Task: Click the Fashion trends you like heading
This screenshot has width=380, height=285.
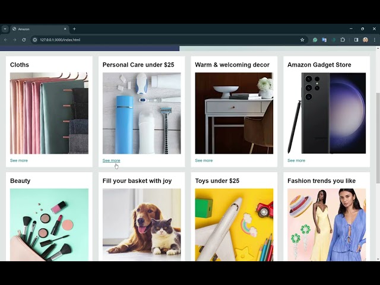Action: coord(321,180)
